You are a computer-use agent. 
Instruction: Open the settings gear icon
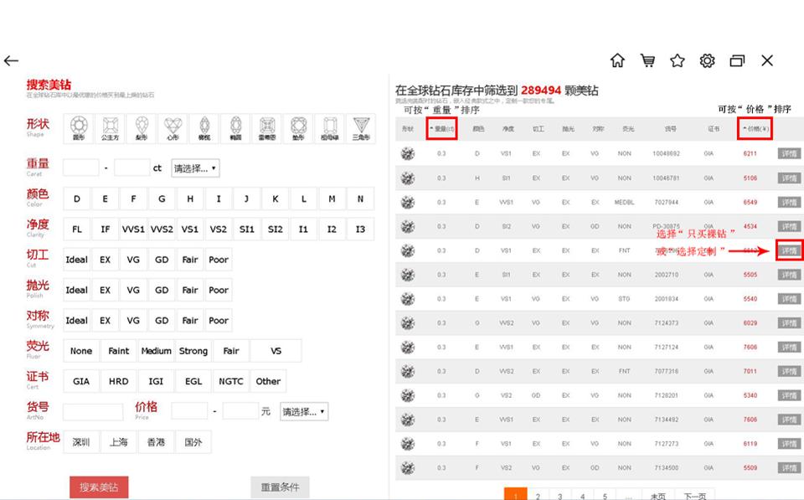[x=707, y=60]
